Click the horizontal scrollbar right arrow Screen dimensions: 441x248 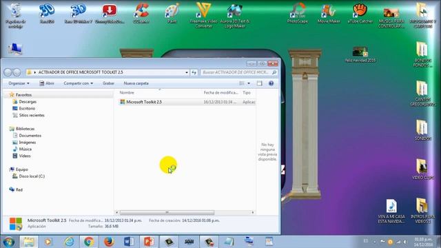(253, 212)
